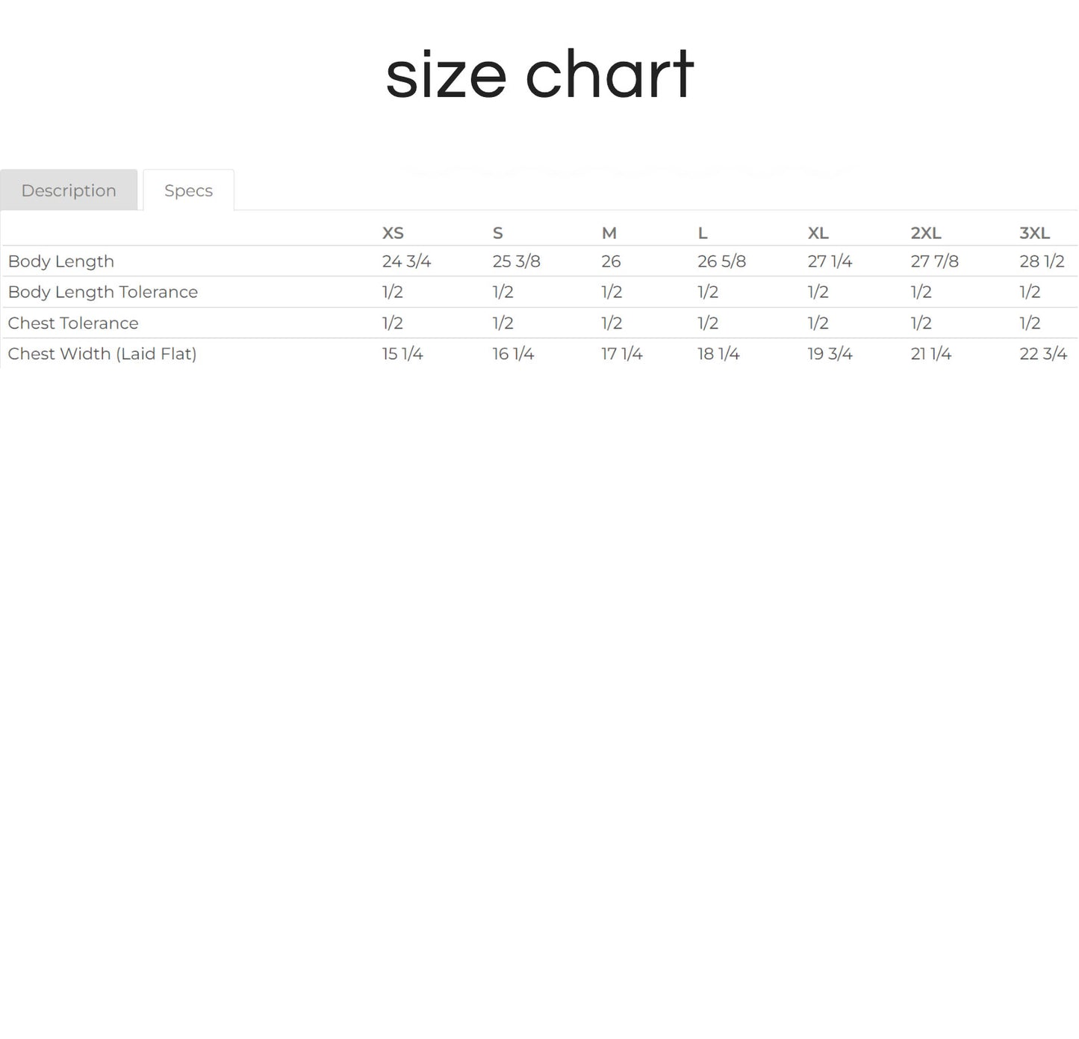Click the 3XL chest width value 22 3/4
This screenshot has width=1079, height=1039.
tap(1043, 354)
